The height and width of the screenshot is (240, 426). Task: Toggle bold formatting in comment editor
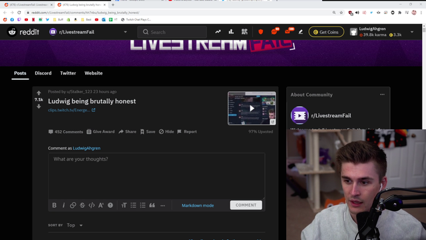(55, 205)
